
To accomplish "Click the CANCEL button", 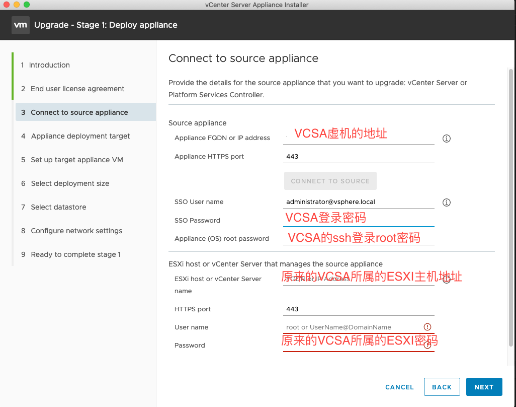I will tap(399, 387).
